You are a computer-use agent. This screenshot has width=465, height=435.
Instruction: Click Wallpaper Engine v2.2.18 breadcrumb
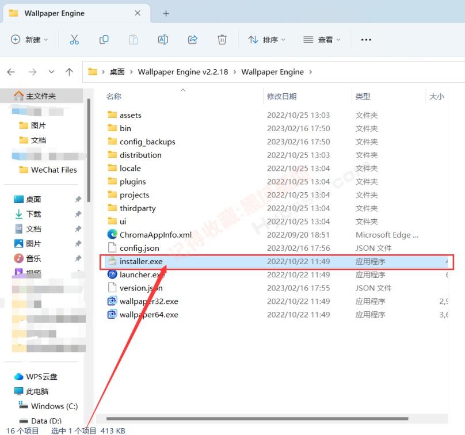tap(183, 72)
